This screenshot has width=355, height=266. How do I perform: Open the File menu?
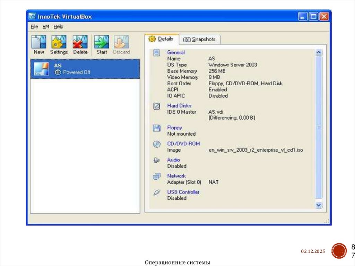point(34,26)
